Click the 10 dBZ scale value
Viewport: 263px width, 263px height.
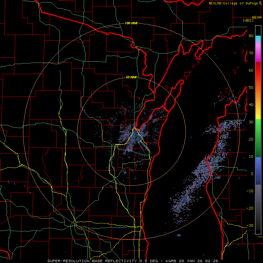click(x=251, y=157)
